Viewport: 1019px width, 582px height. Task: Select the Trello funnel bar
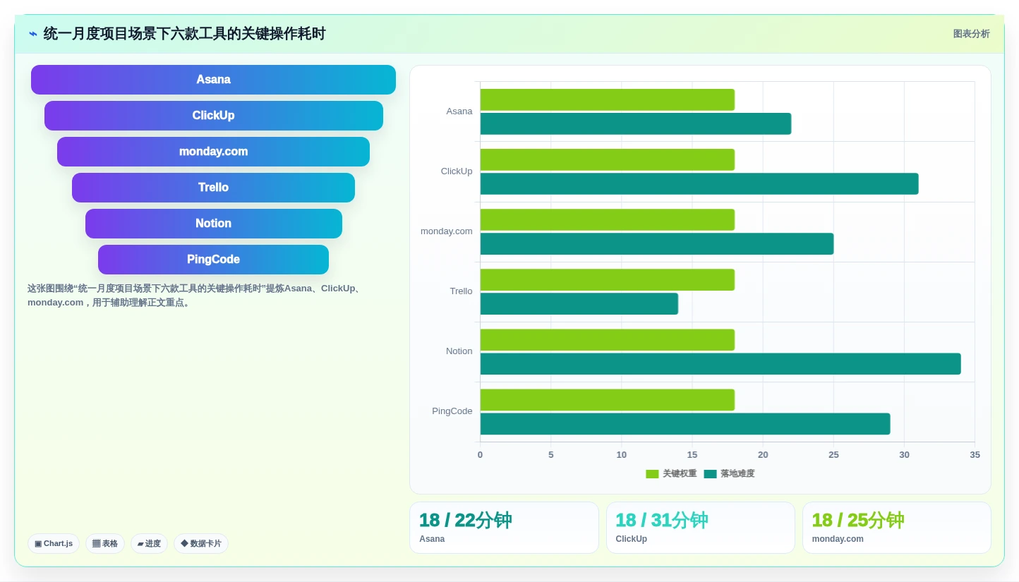[213, 188]
